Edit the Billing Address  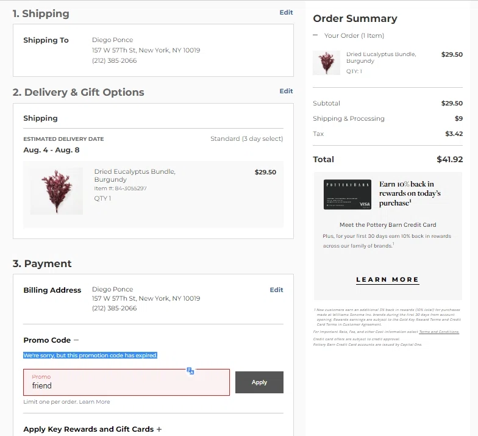tap(276, 290)
